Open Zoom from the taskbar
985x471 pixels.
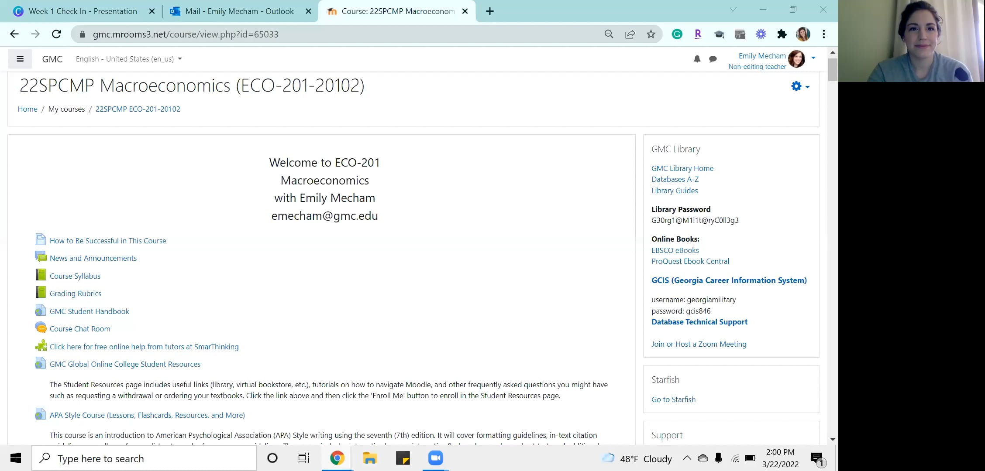coord(435,458)
